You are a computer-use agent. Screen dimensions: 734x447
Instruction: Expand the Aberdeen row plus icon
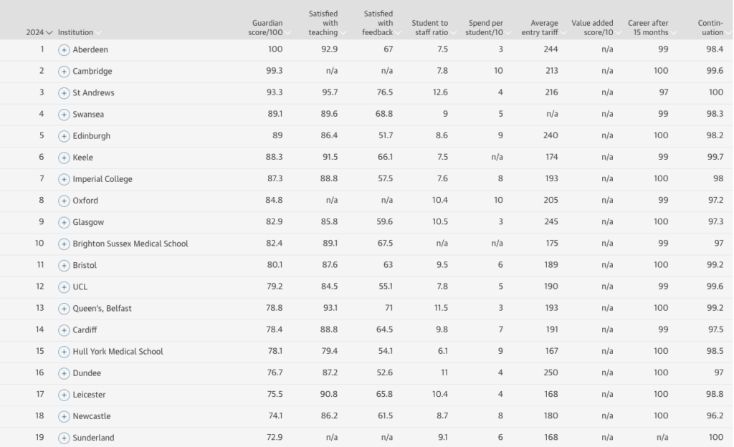pyautogui.click(x=64, y=50)
